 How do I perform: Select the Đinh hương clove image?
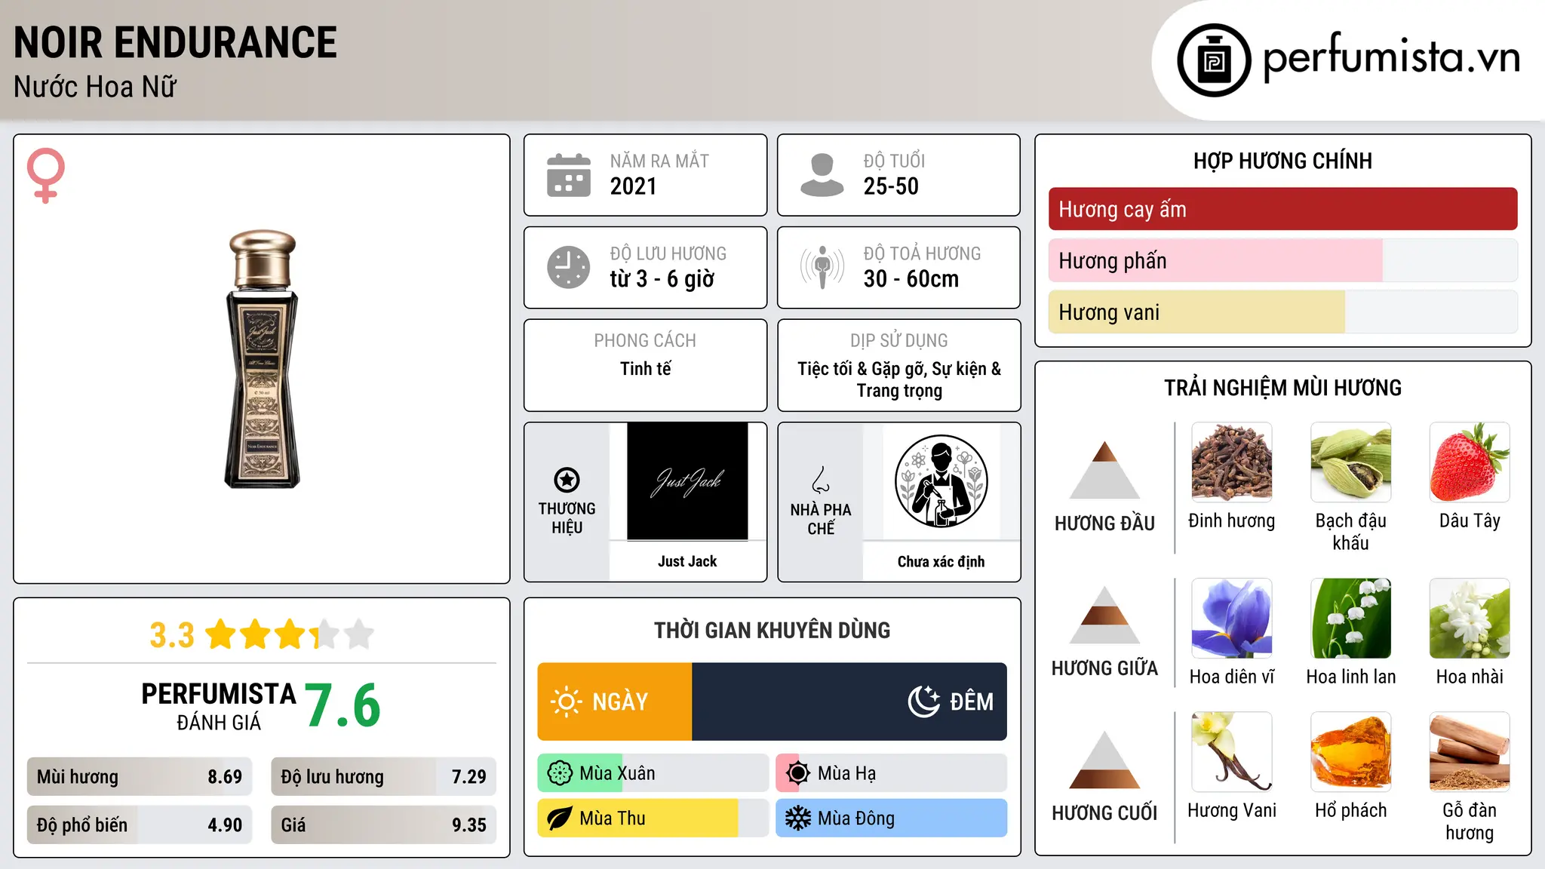tap(1231, 462)
